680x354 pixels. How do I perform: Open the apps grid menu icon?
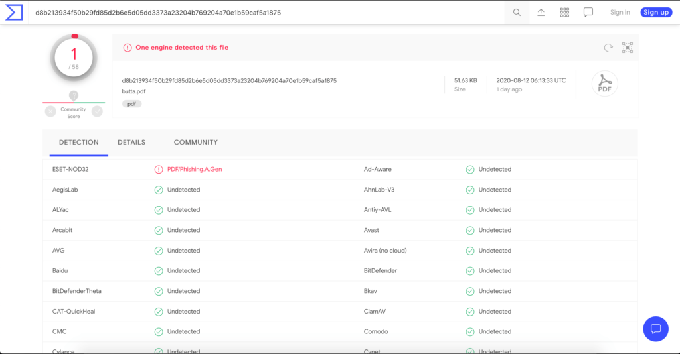point(564,12)
